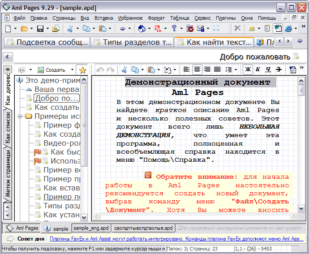This screenshot has width=309, height=254.
Task: Click the Internet Explorer browser icon
Action: pos(288,29)
